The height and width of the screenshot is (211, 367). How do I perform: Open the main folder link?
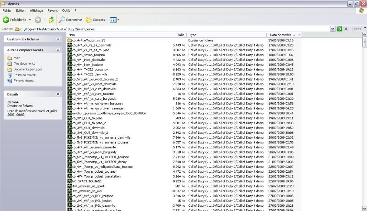17,58
